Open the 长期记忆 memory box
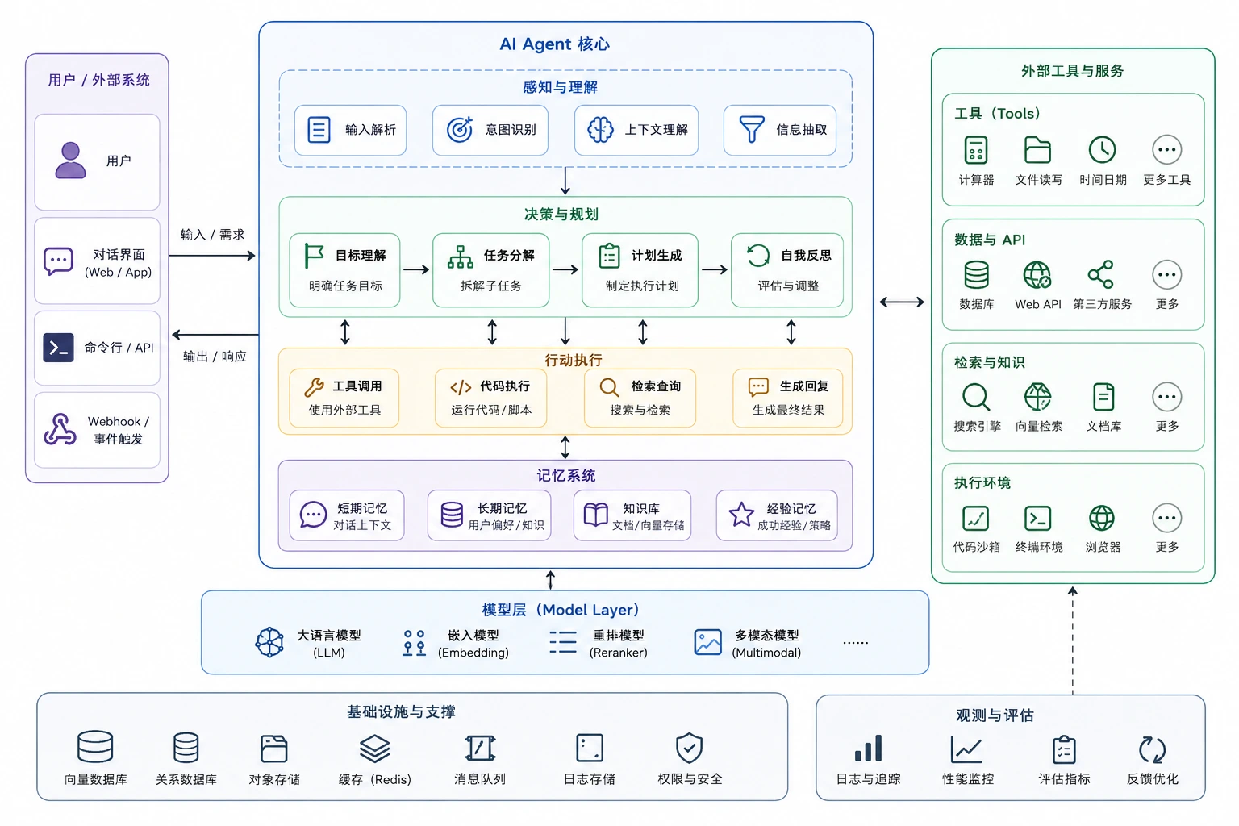The width and height of the screenshot is (1239, 826). [x=490, y=515]
